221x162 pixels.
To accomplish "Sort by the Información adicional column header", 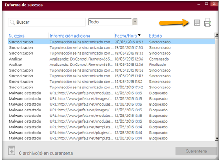I will [x=71, y=36].
